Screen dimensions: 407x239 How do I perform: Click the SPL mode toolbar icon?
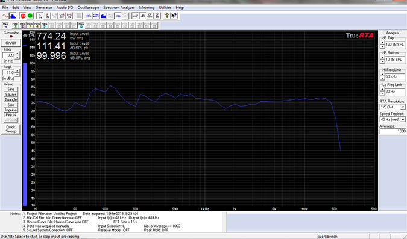click(118, 16)
